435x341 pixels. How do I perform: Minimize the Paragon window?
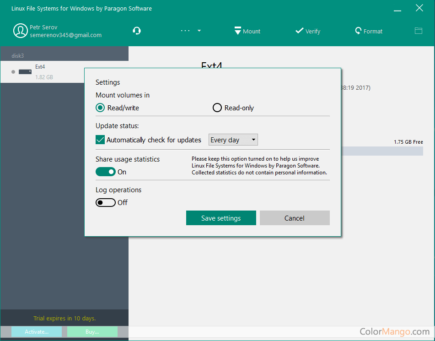point(397,11)
